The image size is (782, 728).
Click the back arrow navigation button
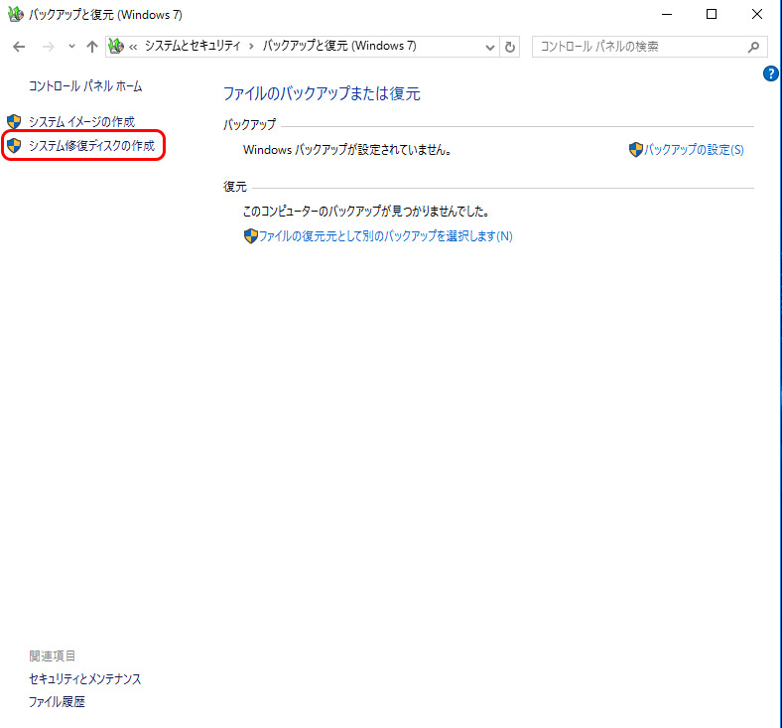click(x=19, y=47)
